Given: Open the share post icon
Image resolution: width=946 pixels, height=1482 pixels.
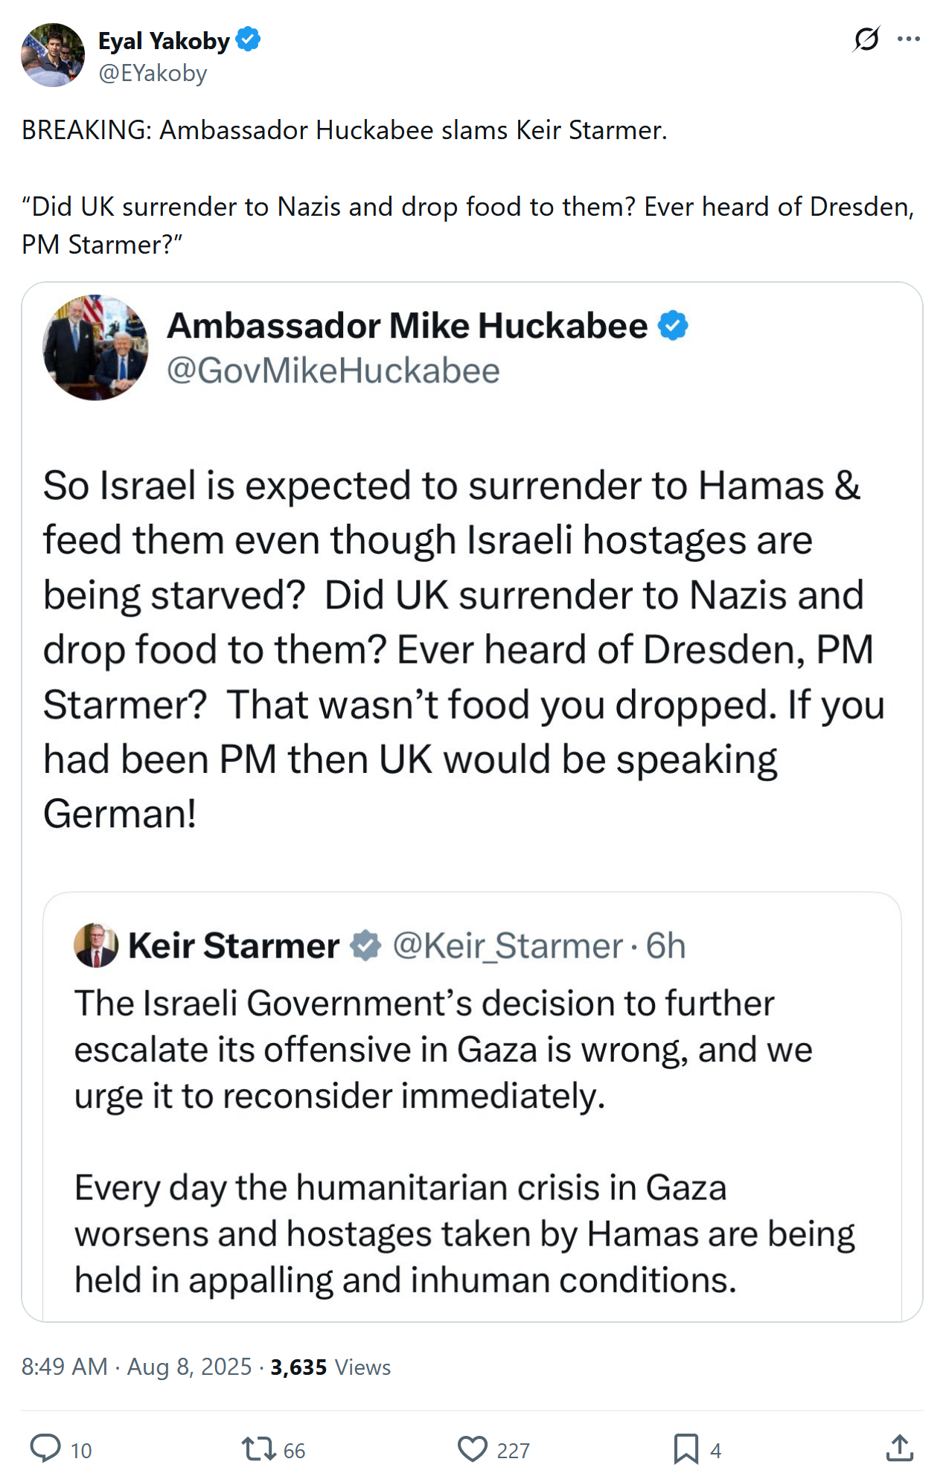Looking at the screenshot, I should 899,1448.
